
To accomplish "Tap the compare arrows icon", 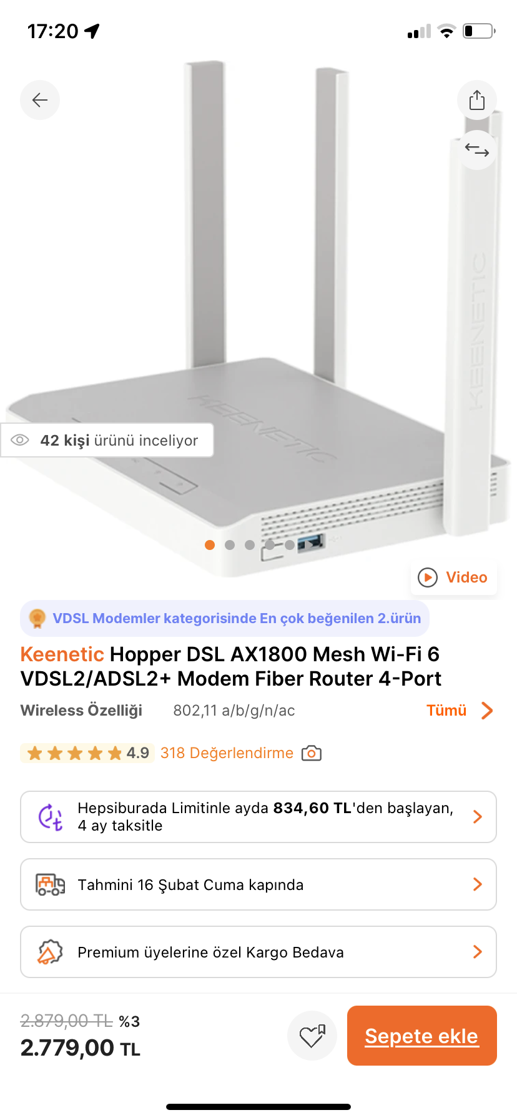I will [477, 150].
